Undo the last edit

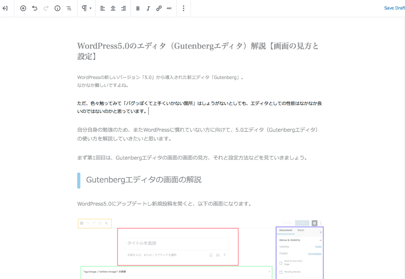(x=34, y=8)
